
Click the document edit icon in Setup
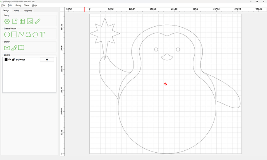click(x=15, y=21)
